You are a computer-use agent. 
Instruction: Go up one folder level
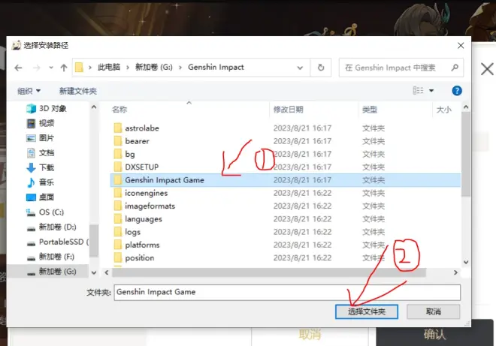click(x=64, y=68)
